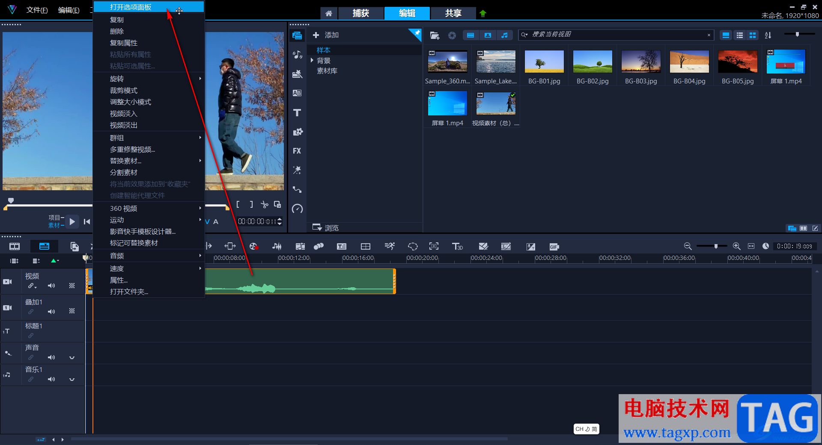Click the sort library clips icon

coord(768,35)
